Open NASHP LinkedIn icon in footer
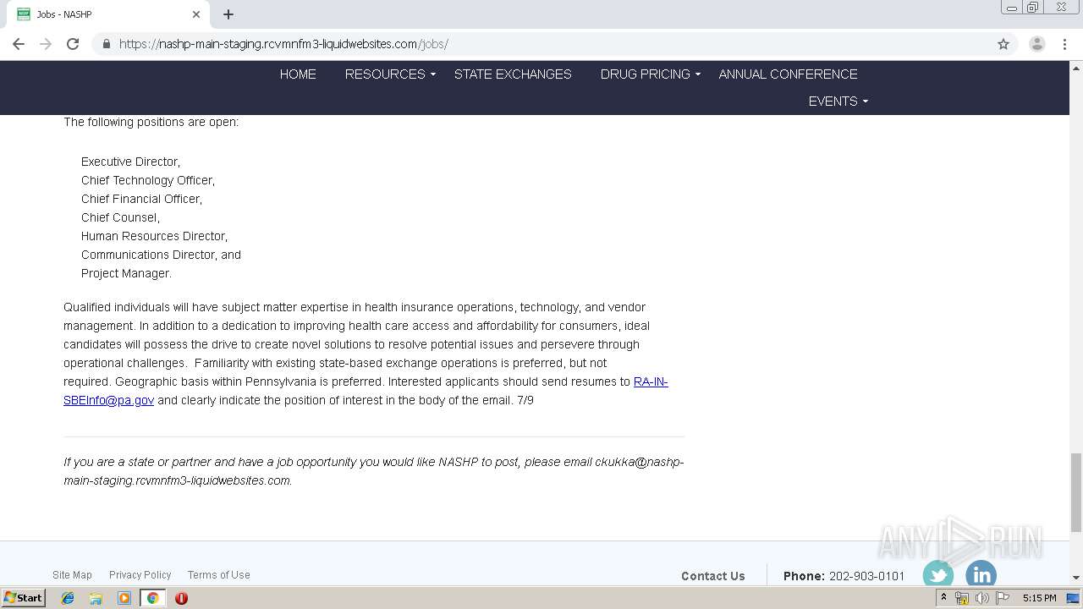 [981, 575]
